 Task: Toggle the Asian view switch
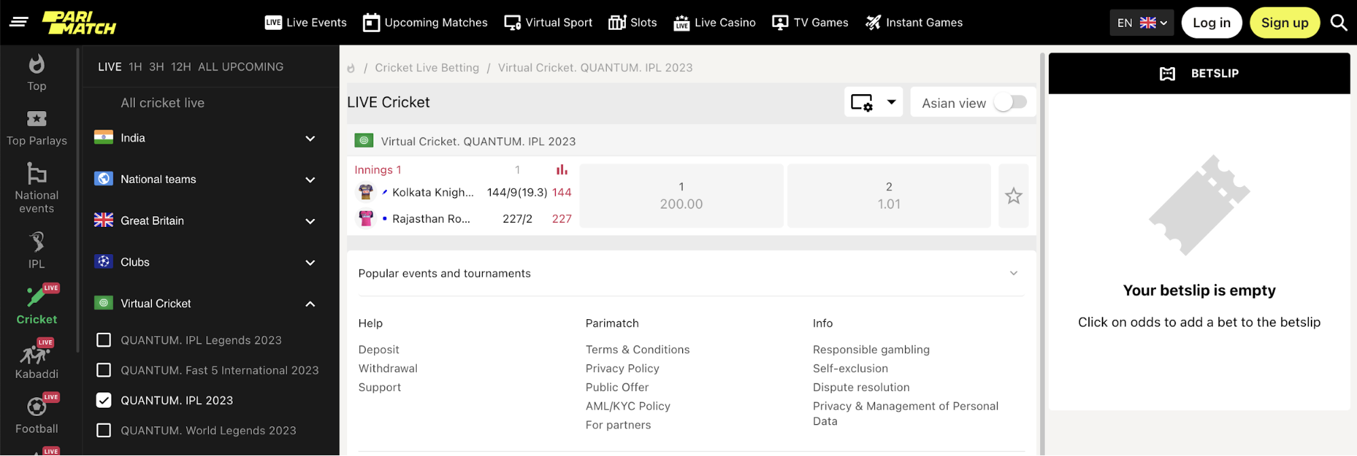1010,102
